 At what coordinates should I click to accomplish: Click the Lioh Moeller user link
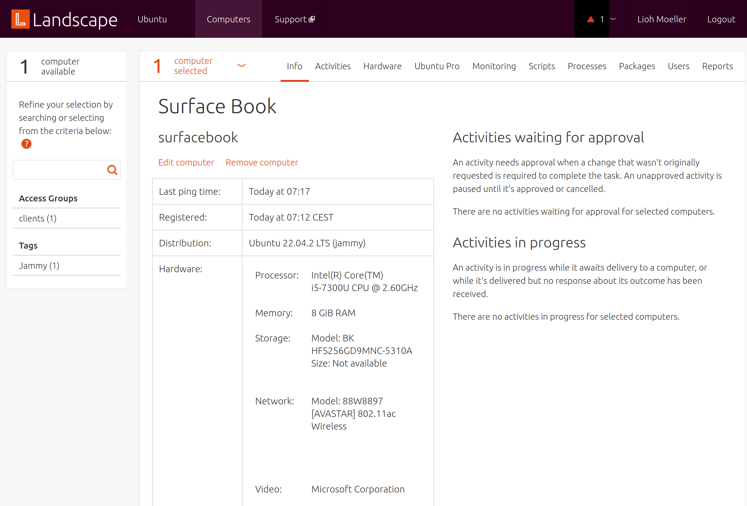(662, 19)
